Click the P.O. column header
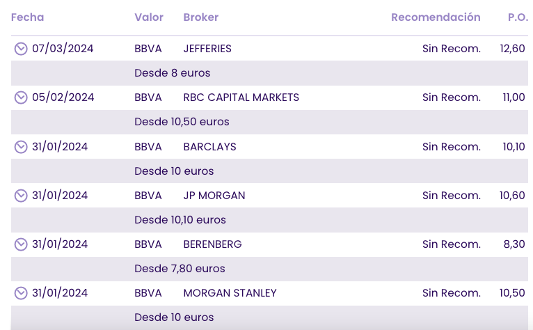 (x=517, y=17)
